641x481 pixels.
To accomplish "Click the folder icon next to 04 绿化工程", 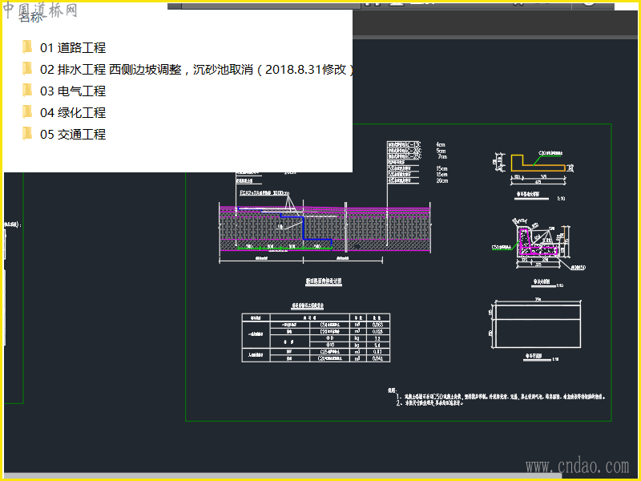I will [x=27, y=112].
